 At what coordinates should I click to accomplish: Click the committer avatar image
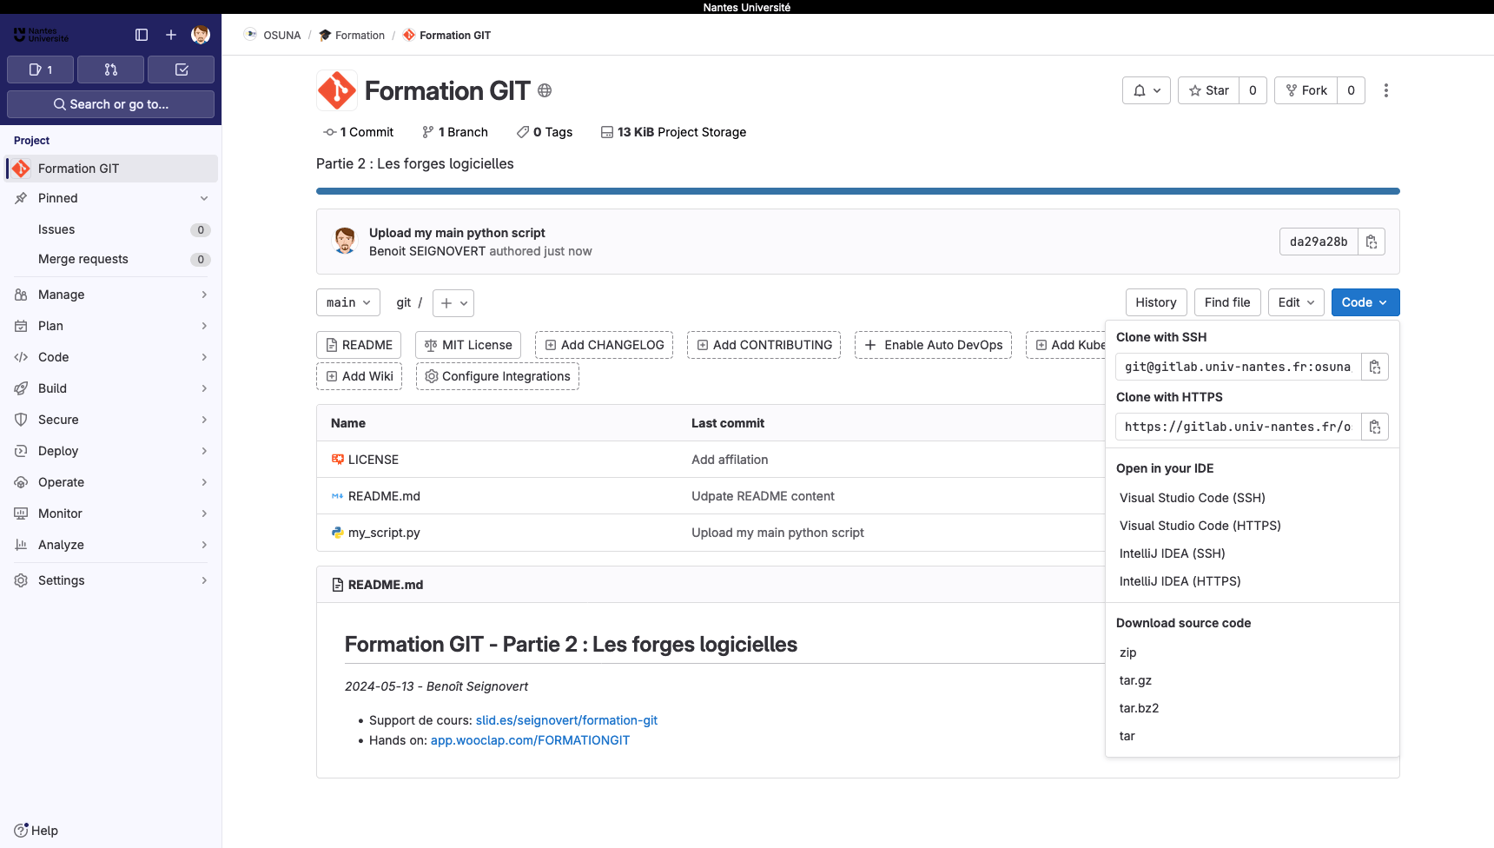click(345, 241)
